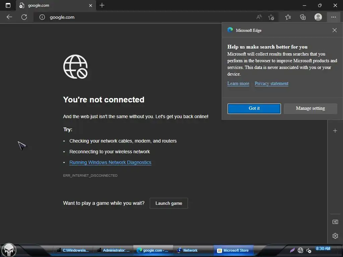343x257 pixels.
Task: Select google.com Edge taskbar item
Action: 153,250
